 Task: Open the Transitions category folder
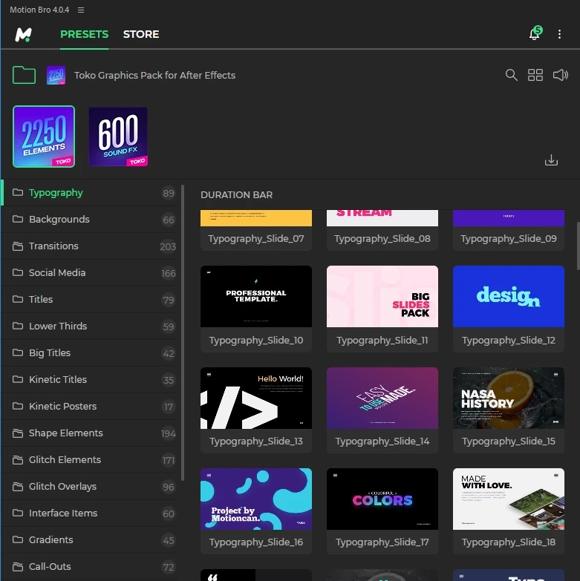coord(53,246)
